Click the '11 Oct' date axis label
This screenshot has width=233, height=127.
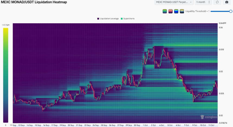tap(211, 125)
